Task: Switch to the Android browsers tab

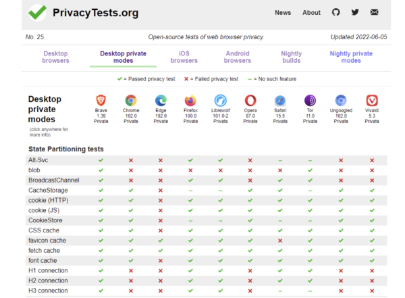Action: pyautogui.click(x=238, y=57)
